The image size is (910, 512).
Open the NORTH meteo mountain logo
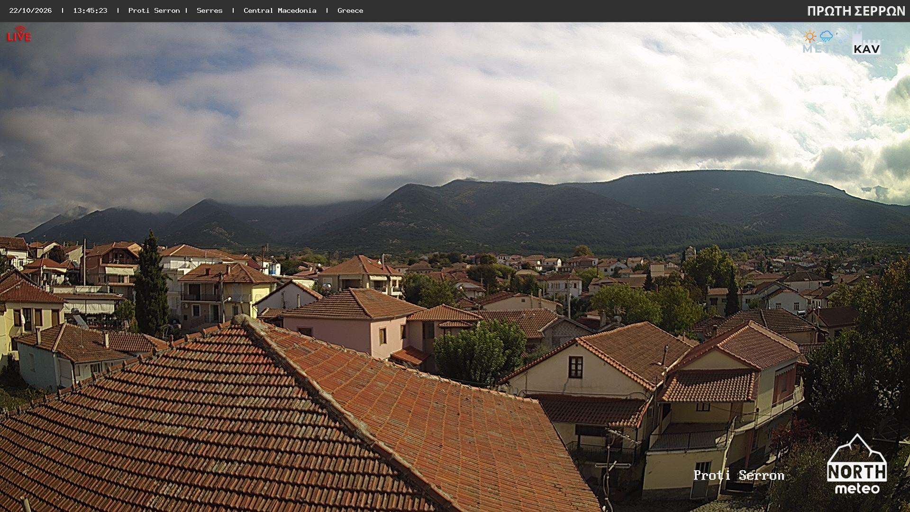pos(857,464)
